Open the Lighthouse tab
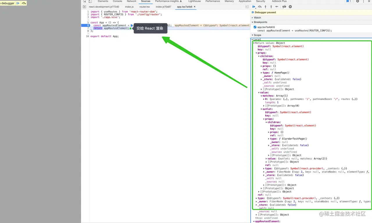372x223 pixels. (194, 1)
